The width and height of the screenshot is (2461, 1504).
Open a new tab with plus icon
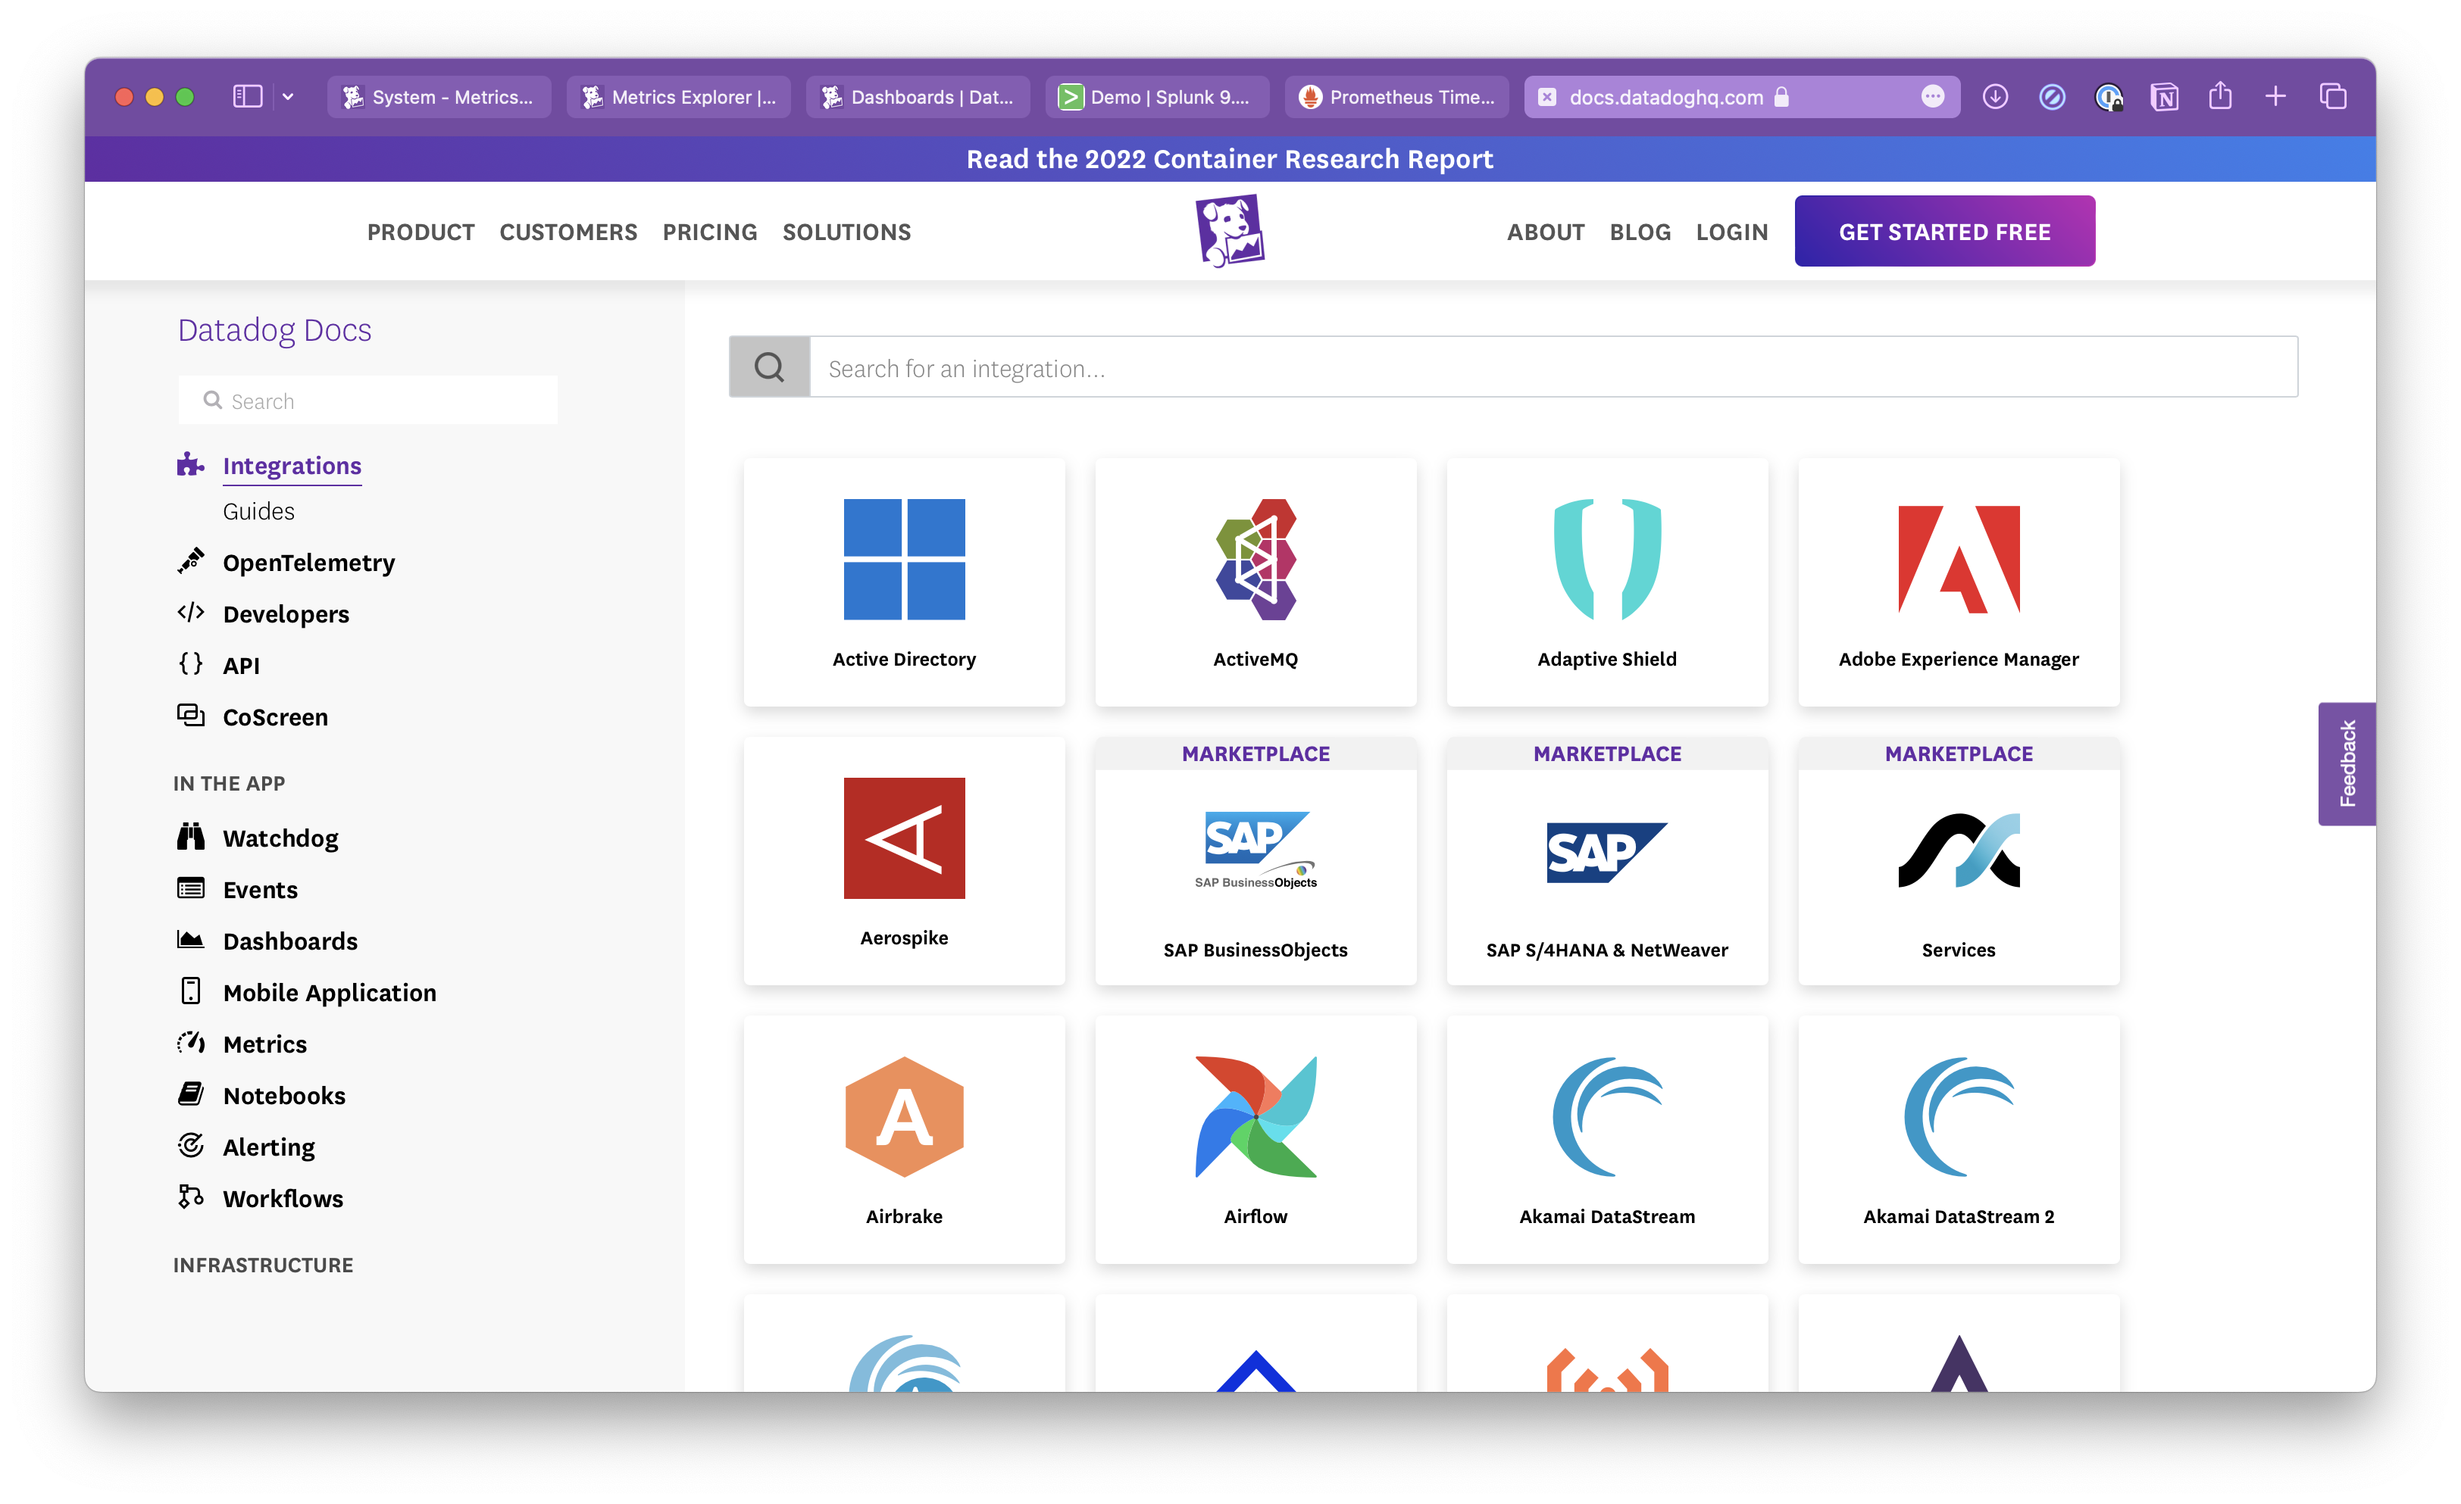(2276, 97)
